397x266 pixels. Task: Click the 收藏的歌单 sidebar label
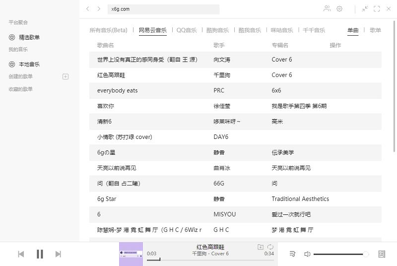[20, 89]
